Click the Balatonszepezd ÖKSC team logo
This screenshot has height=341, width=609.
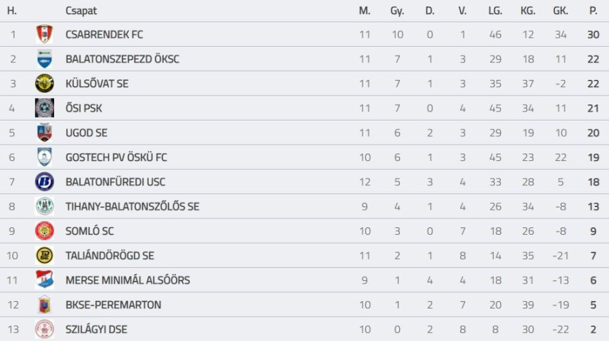pos(44,59)
